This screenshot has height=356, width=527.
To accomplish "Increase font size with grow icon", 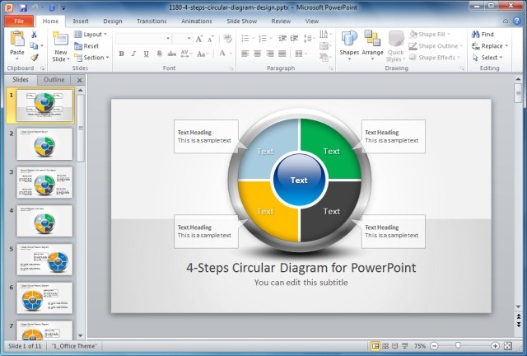I will click(199, 39).
